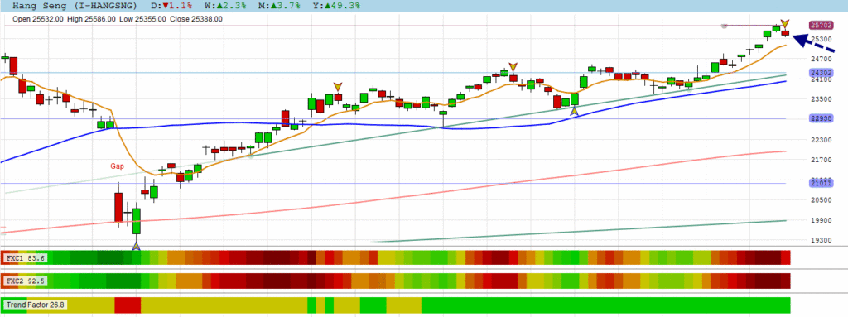The width and height of the screenshot is (848, 317).
Task: Click the 'Low 25355.00' readout
Action: [x=142, y=19]
